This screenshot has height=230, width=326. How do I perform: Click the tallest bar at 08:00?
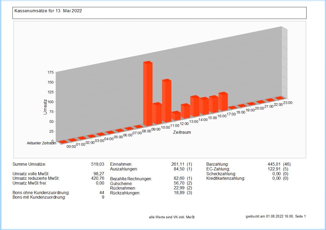[147, 94]
